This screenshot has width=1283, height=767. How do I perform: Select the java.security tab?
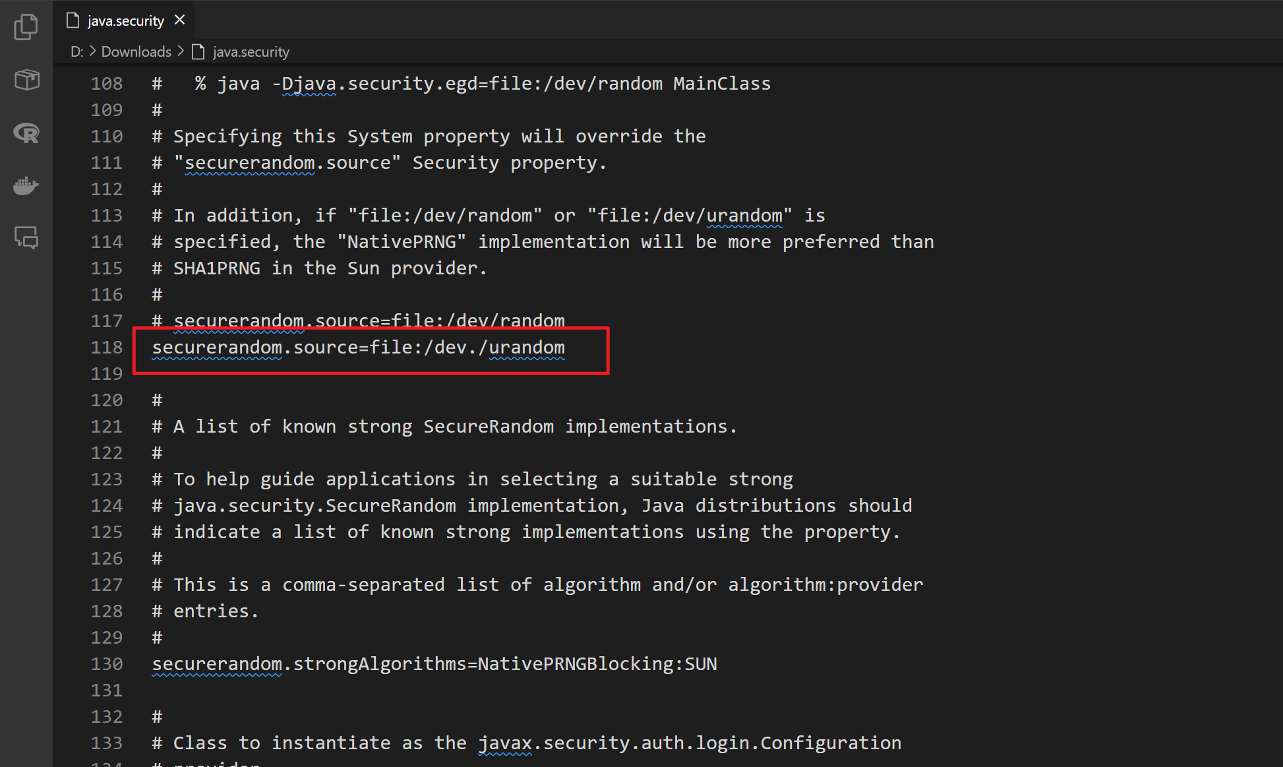[125, 20]
